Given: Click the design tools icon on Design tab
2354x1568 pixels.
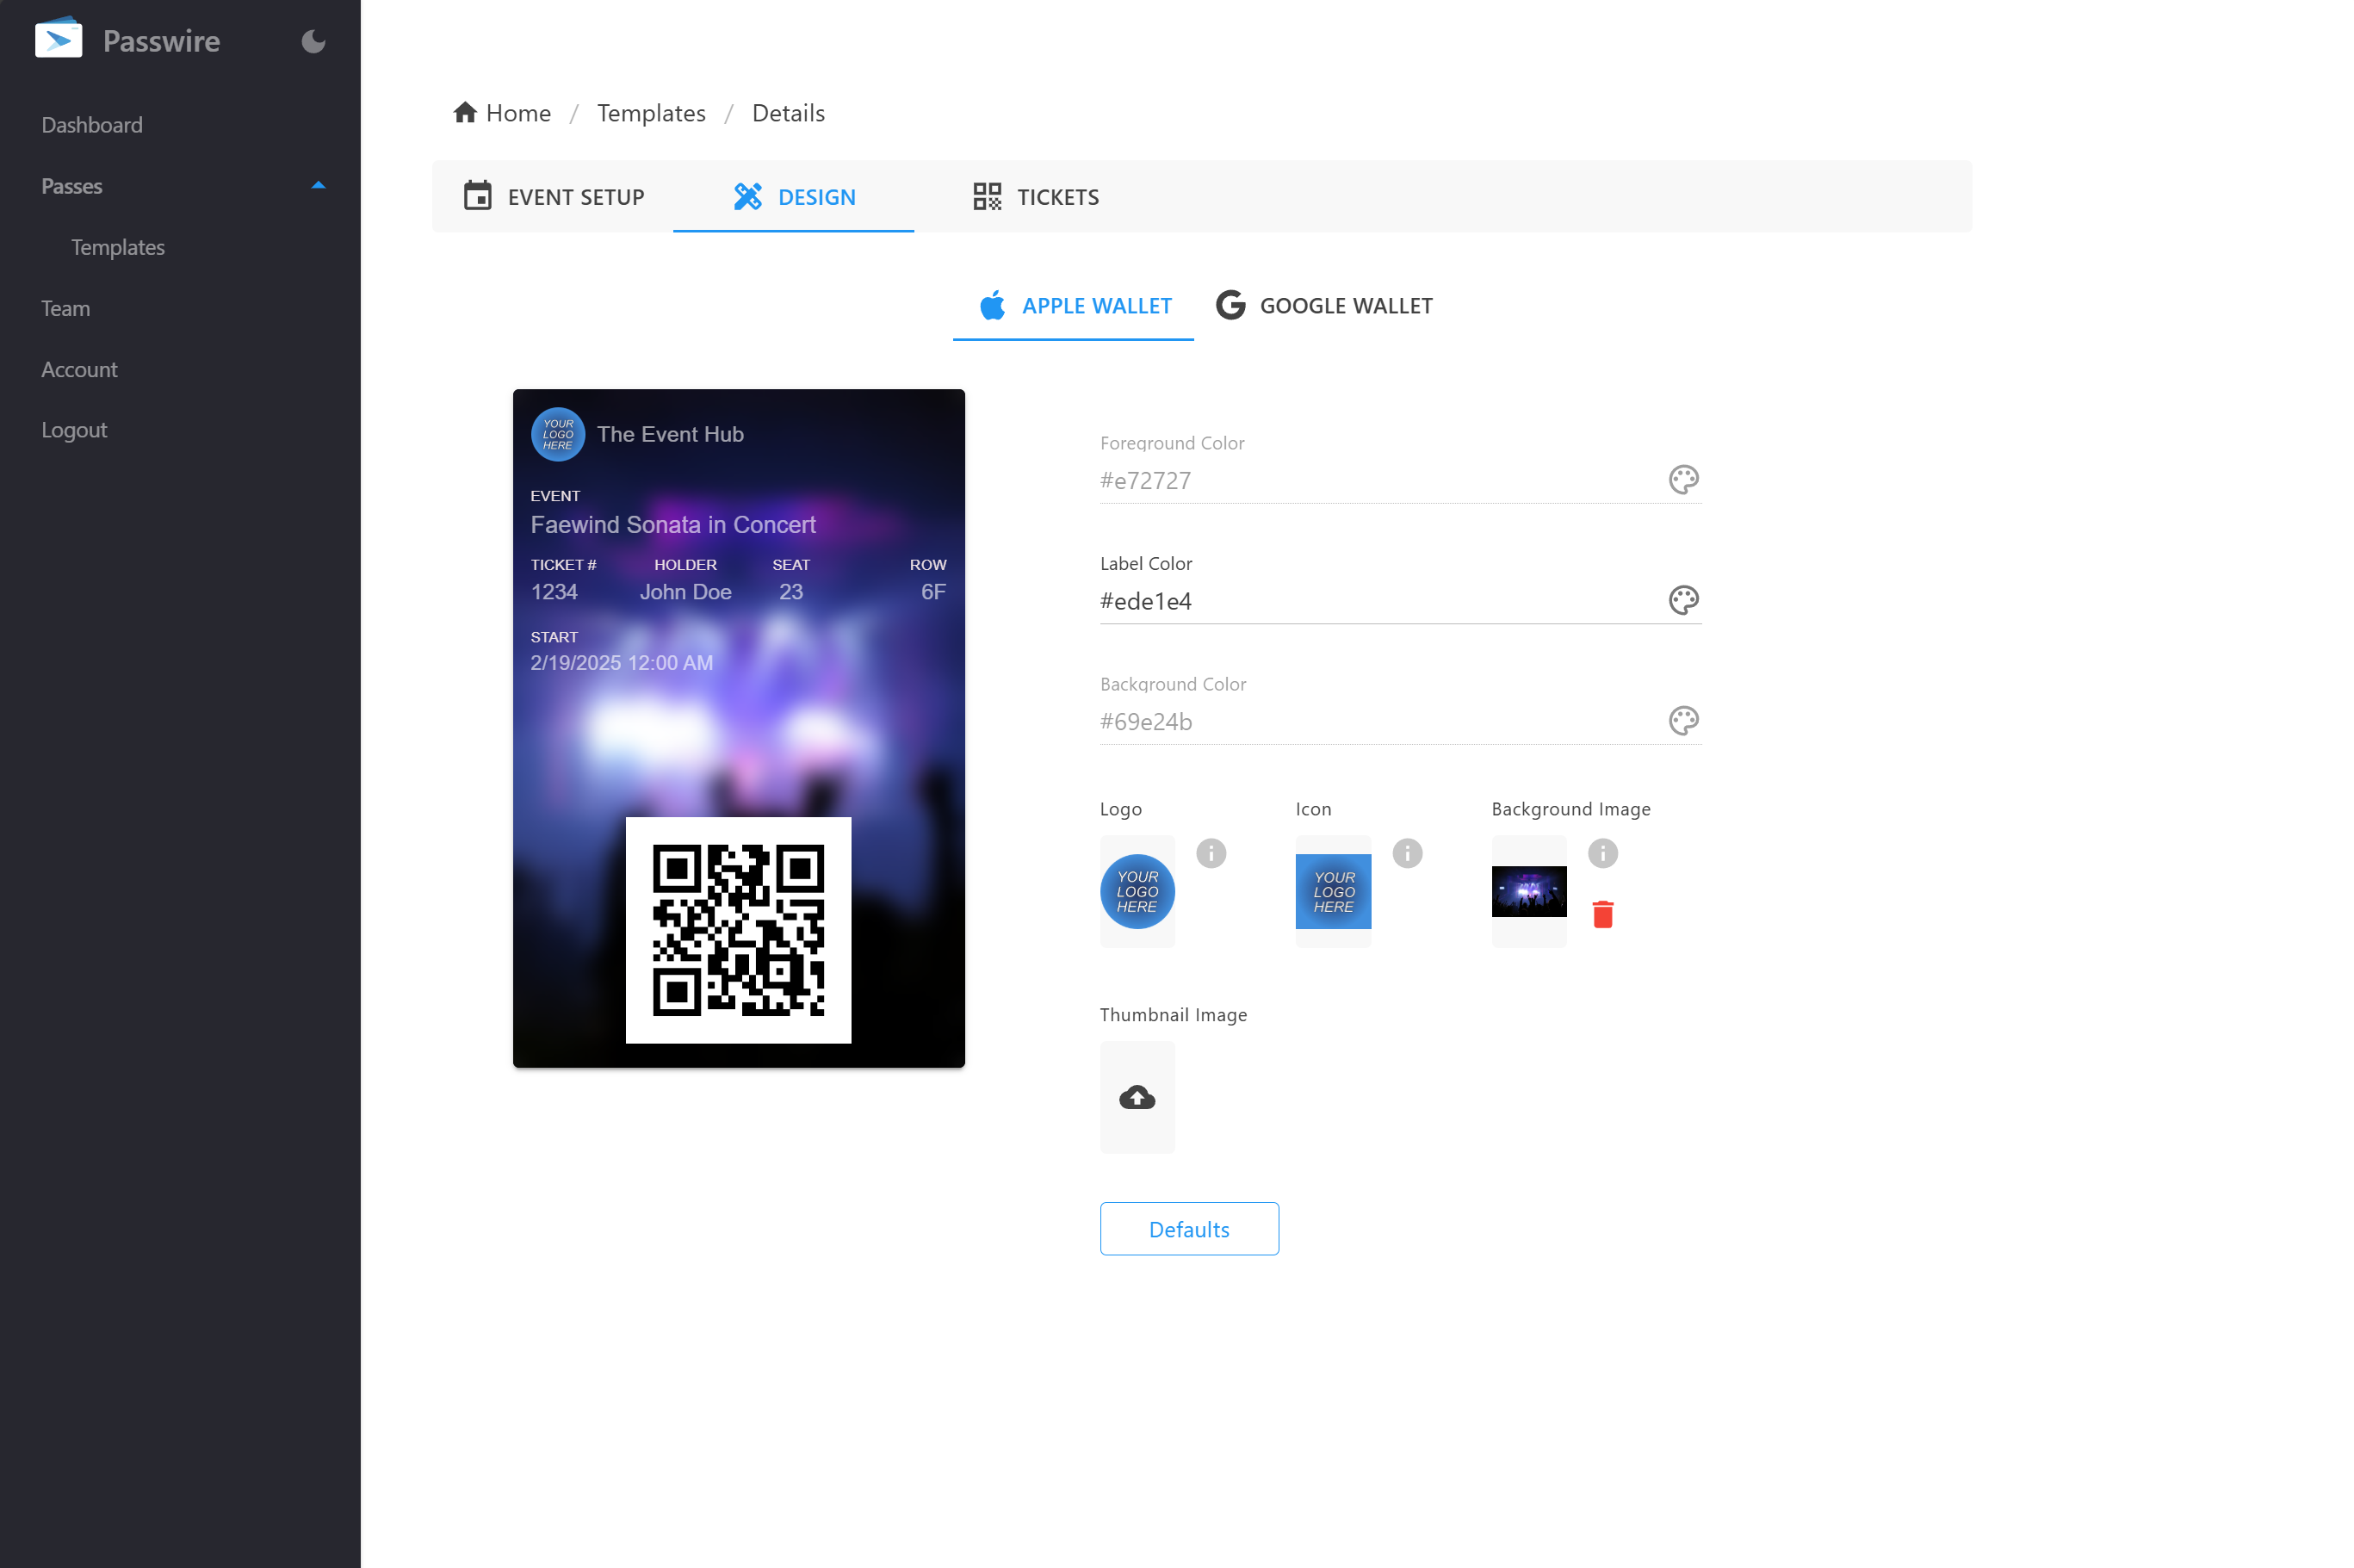Looking at the screenshot, I should pyautogui.click(x=748, y=196).
